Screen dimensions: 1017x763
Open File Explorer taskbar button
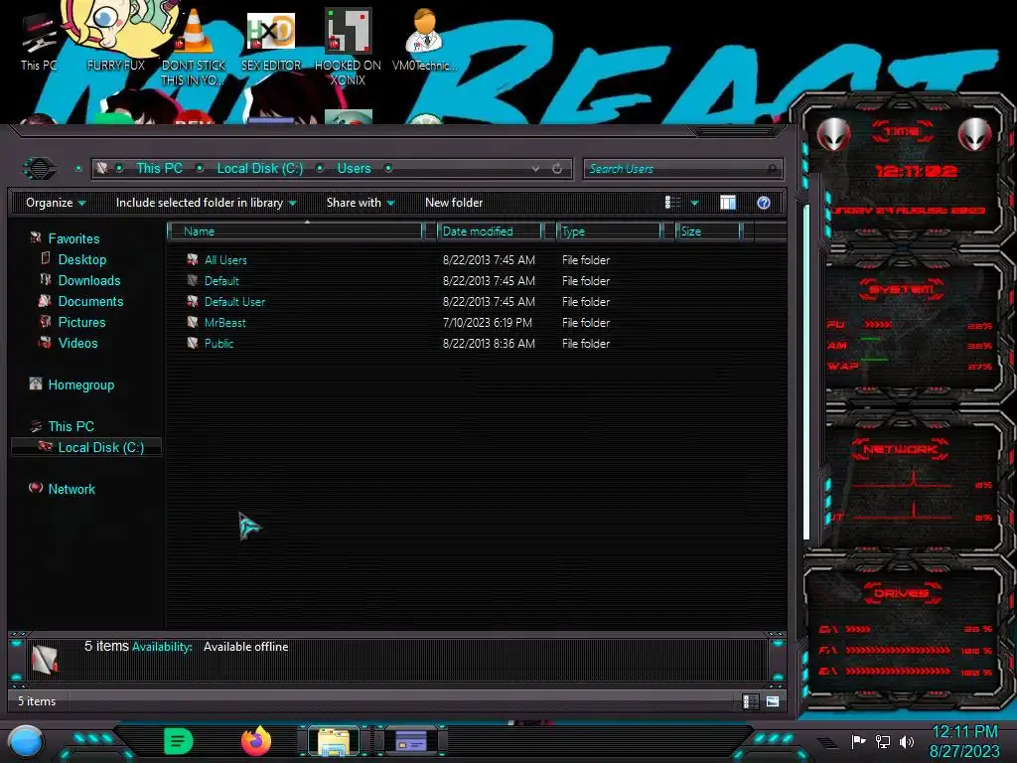click(x=334, y=741)
